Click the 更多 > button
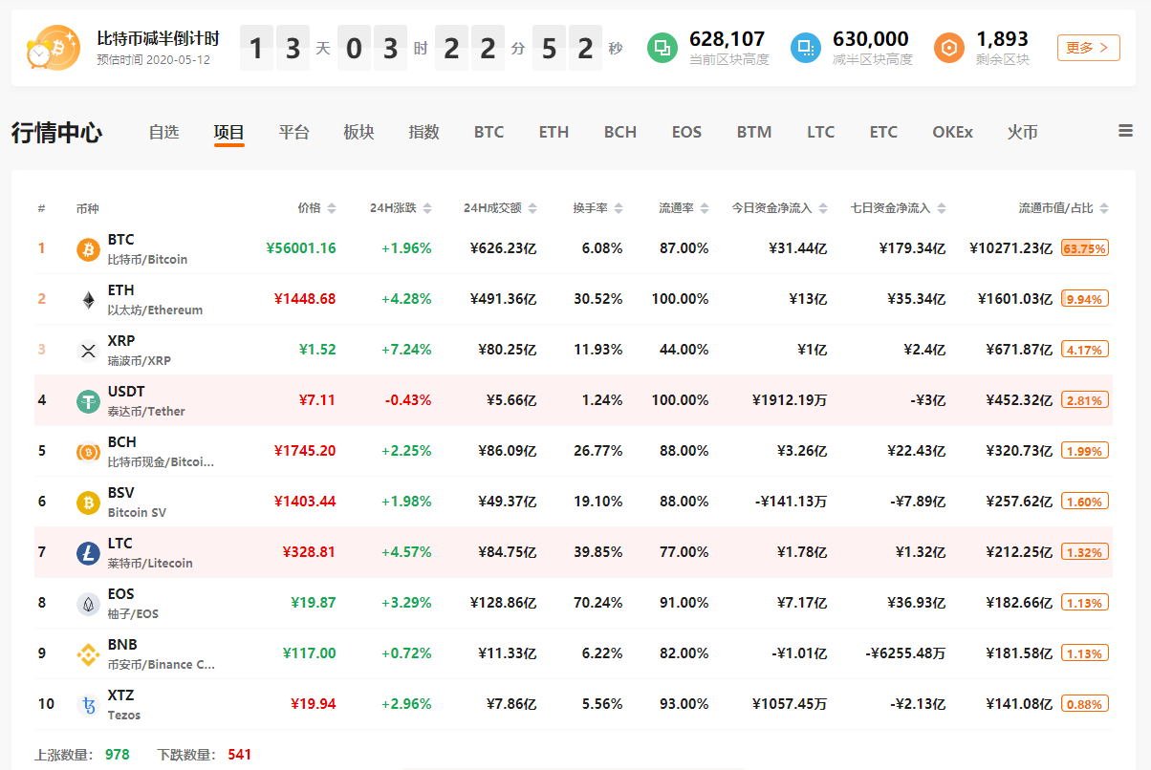1151x770 pixels. coord(1089,48)
